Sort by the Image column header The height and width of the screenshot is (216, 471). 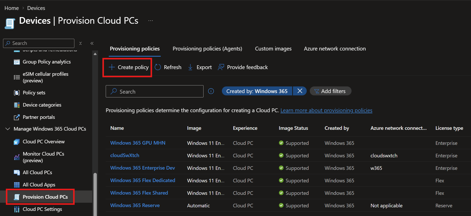point(194,128)
